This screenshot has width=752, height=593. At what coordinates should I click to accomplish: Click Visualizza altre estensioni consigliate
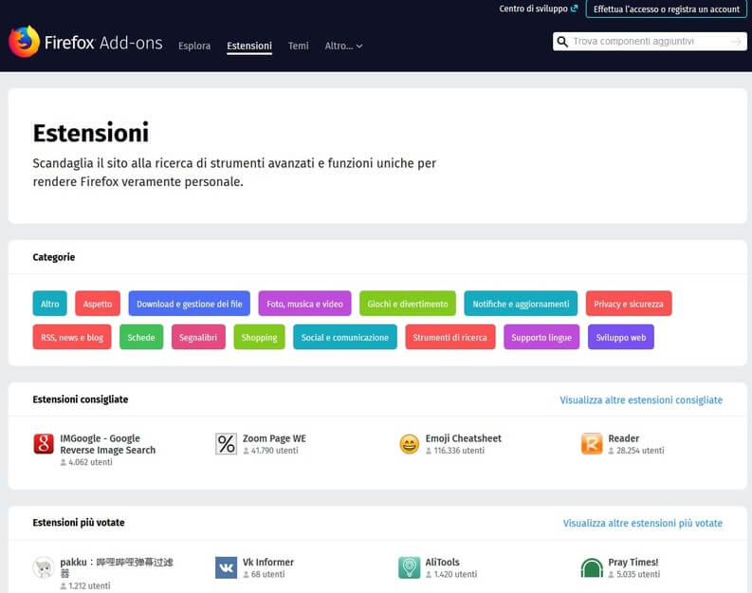click(x=641, y=400)
